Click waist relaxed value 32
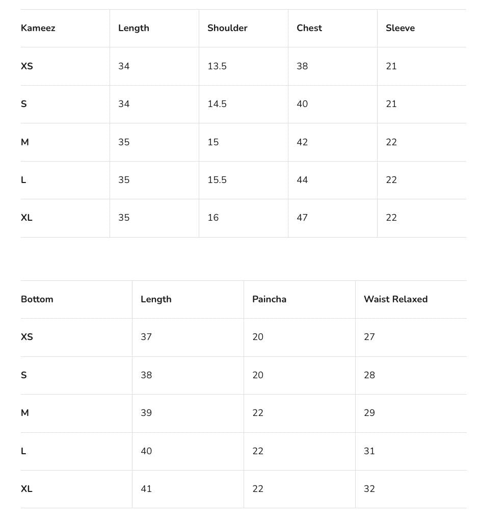The image size is (480, 520). [369, 489]
